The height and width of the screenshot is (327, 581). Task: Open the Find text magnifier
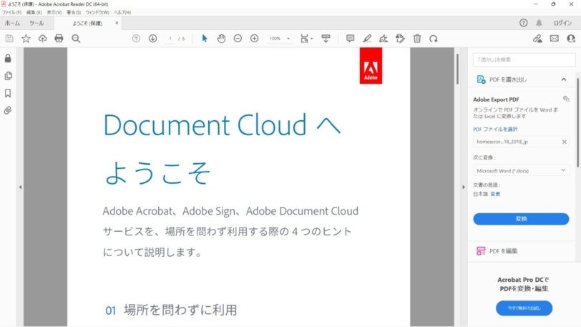coord(76,39)
